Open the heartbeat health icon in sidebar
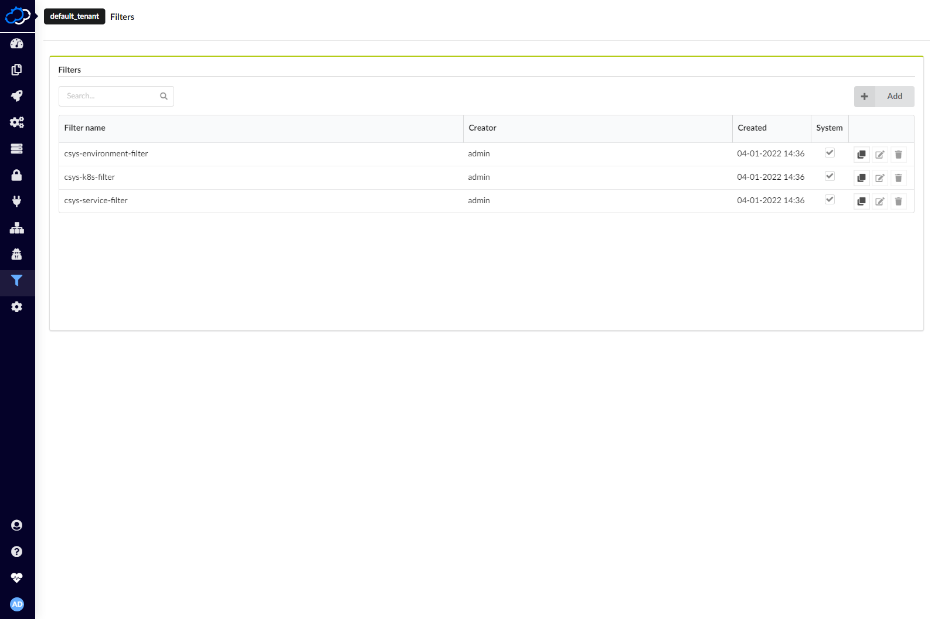 point(17,578)
